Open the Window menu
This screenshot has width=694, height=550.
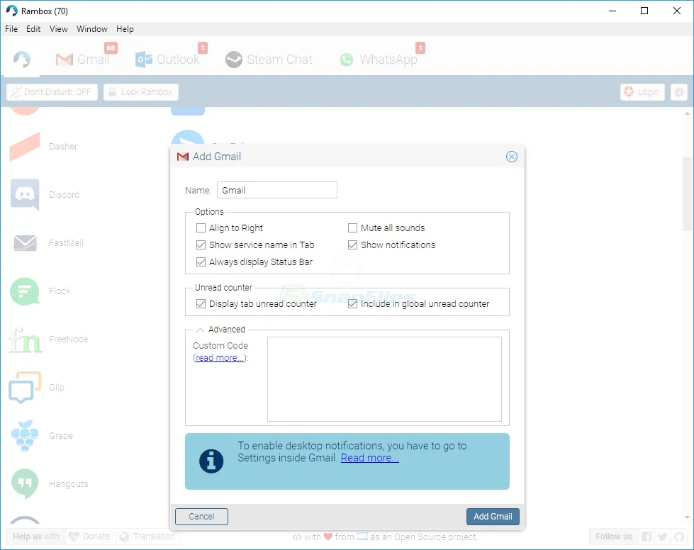click(x=92, y=29)
